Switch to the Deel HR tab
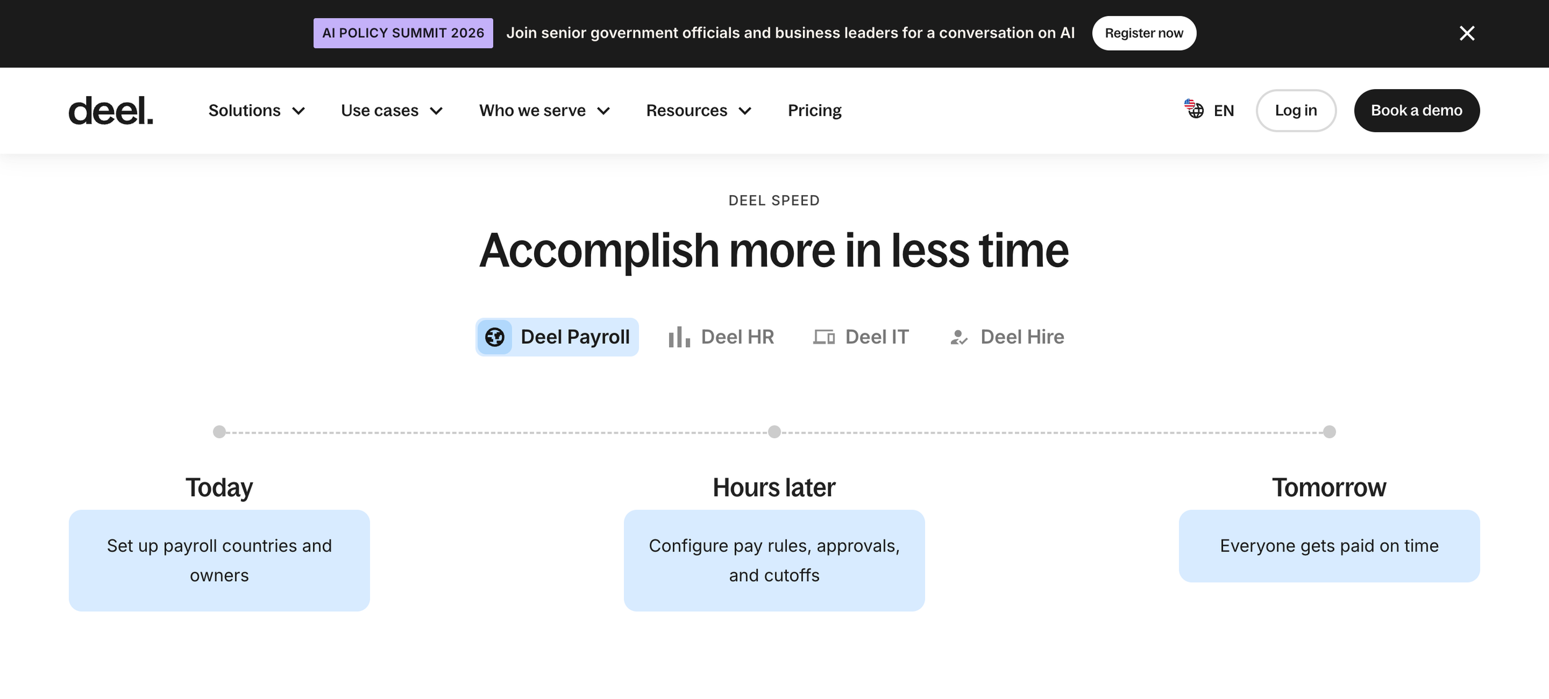Screen dimensions: 1549x699 [x=721, y=337]
